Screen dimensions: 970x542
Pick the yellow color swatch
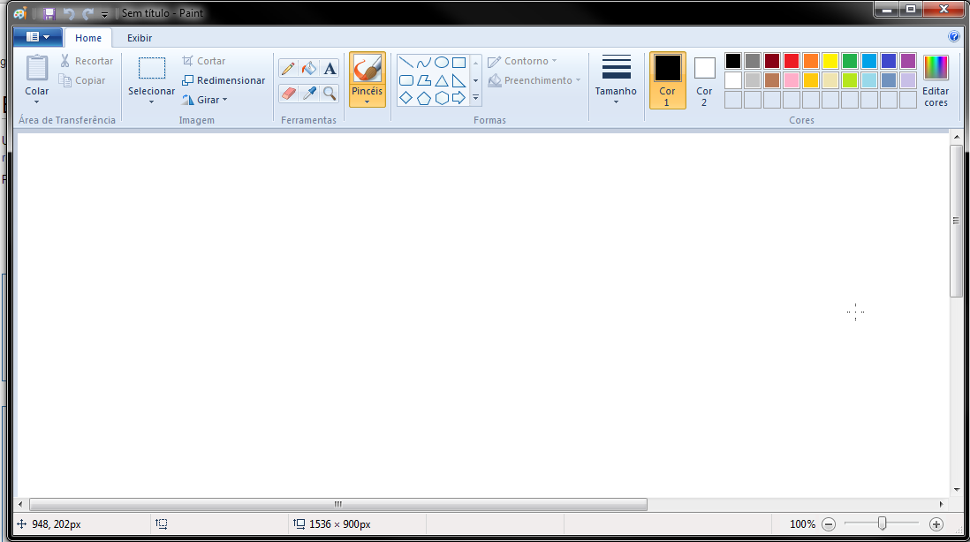[830, 61]
